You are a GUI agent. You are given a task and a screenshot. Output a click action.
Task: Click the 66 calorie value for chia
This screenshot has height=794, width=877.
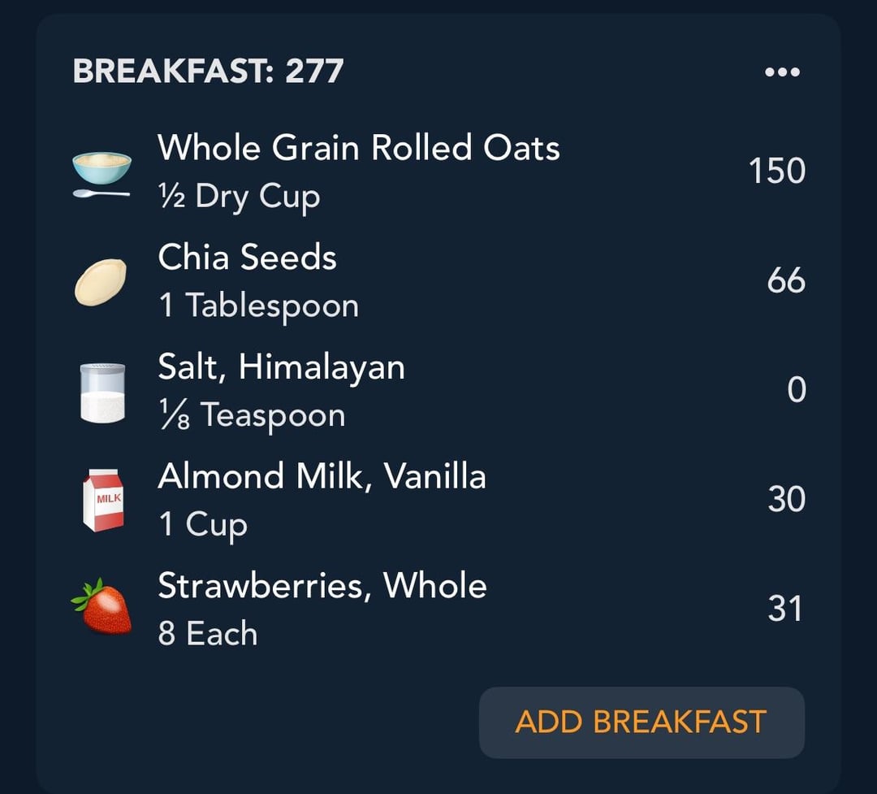tap(786, 280)
